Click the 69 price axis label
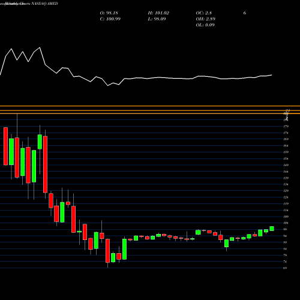Screen dimensions: 300x300 tap(285, 268)
